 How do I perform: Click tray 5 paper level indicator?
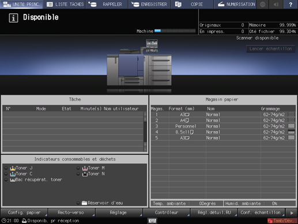[x=291, y=137]
